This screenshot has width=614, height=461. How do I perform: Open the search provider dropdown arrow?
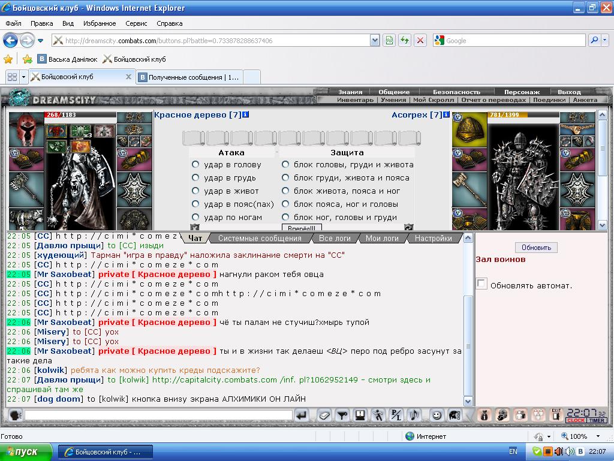pyautogui.click(x=605, y=40)
